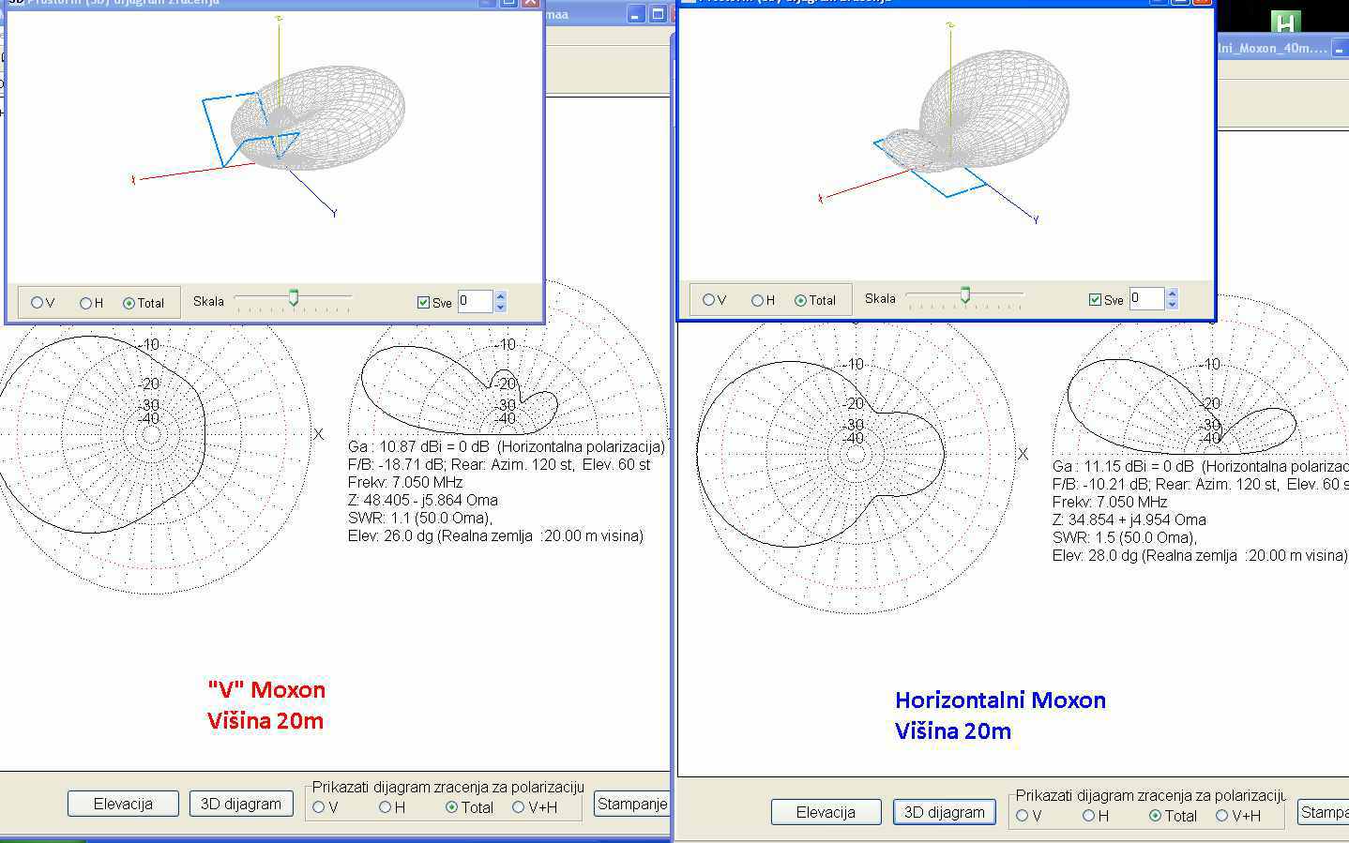Viewport: 1349px width, 843px height.
Task: Select H polarization in right bottom panel
Action: pyautogui.click(x=1089, y=816)
